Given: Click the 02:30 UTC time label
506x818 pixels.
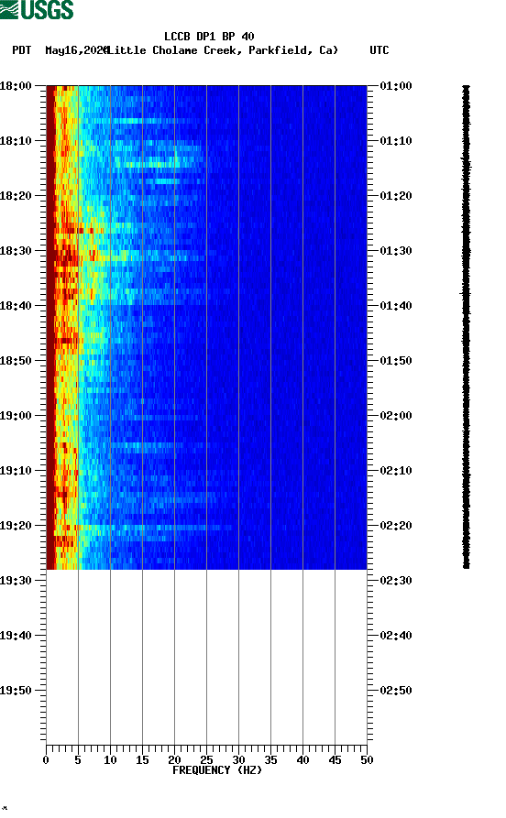Looking at the screenshot, I should (x=396, y=581).
